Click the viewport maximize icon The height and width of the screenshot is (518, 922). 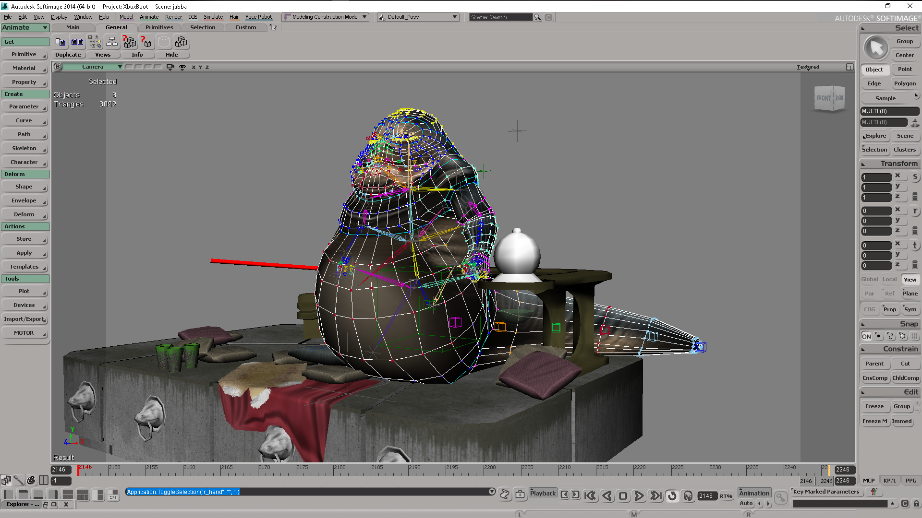tap(849, 67)
